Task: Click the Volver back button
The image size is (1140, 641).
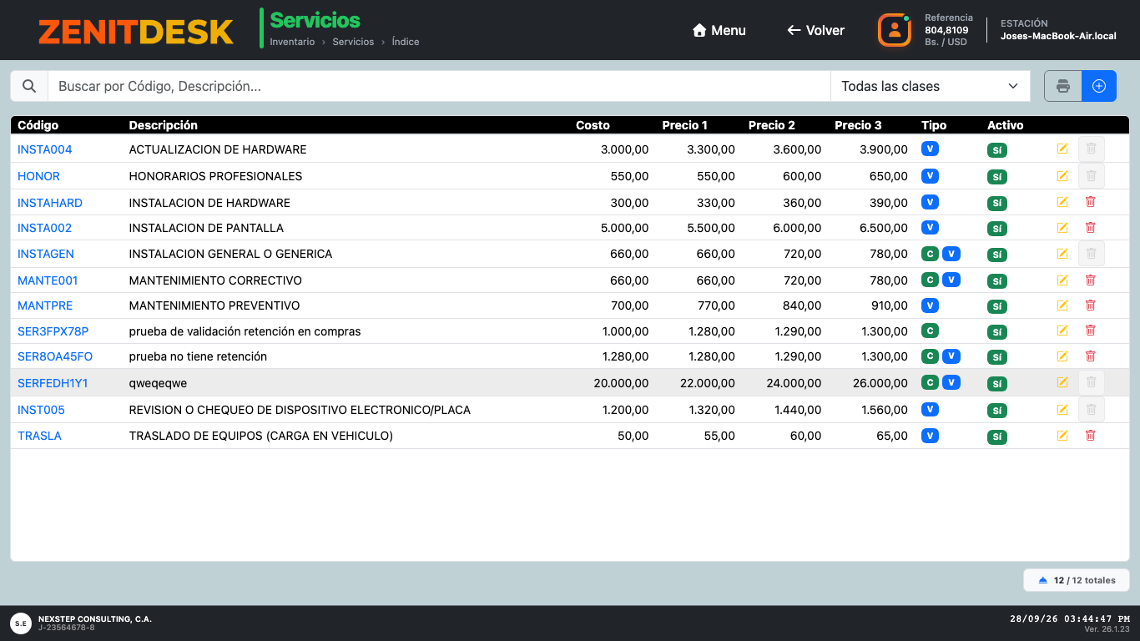Action: 816,30
